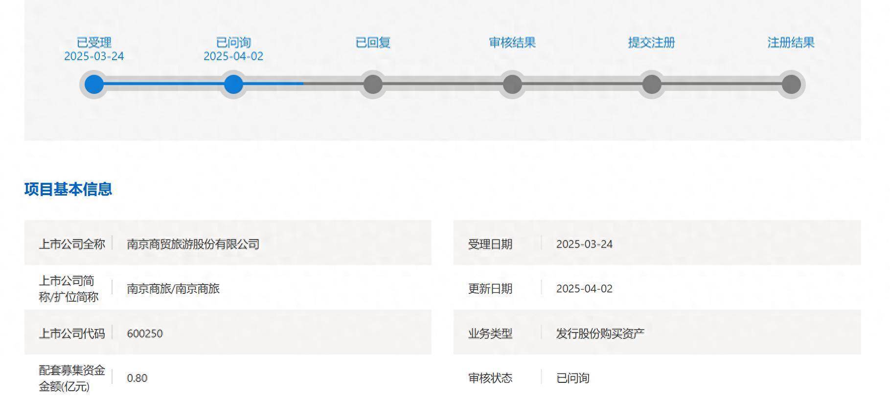Click the blue 已问询 timeline circle
This screenshot has width=890, height=399.
pyautogui.click(x=233, y=84)
